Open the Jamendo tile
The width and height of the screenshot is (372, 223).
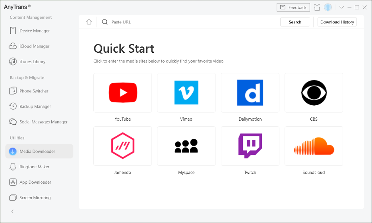pyautogui.click(x=123, y=146)
